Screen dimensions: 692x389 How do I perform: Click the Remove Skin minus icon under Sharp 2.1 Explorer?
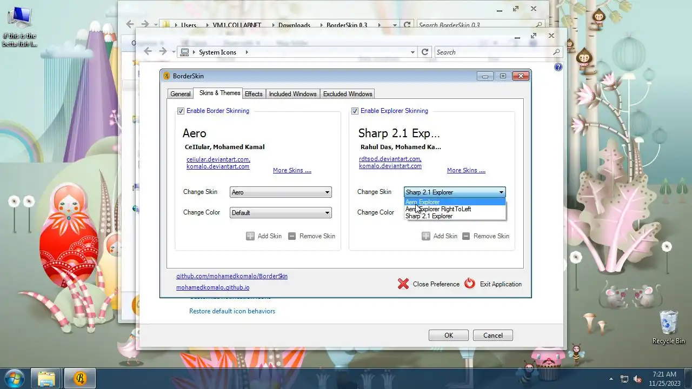466,236
